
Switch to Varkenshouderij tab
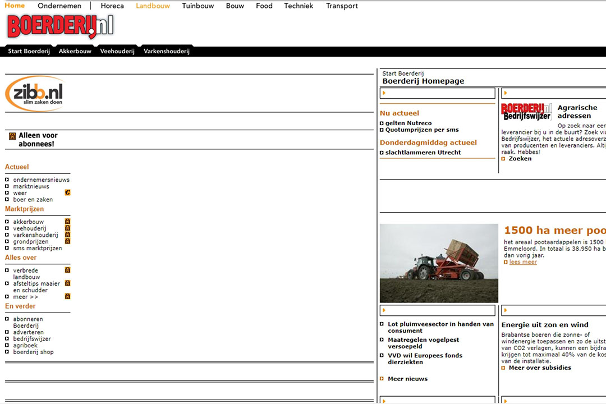coord(167,51)
